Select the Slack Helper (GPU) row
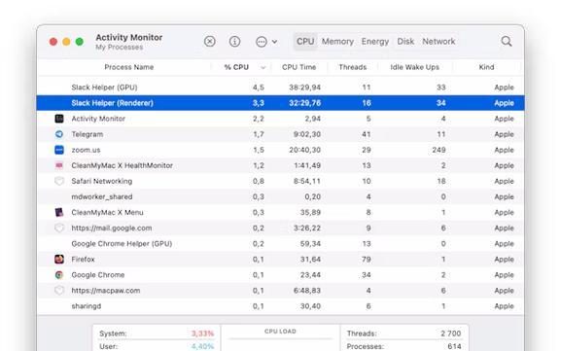Image resolution: width=561 pixels, height=351 pixels. pos(280,88)
